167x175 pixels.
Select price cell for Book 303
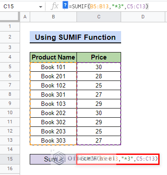pos(99,140)
